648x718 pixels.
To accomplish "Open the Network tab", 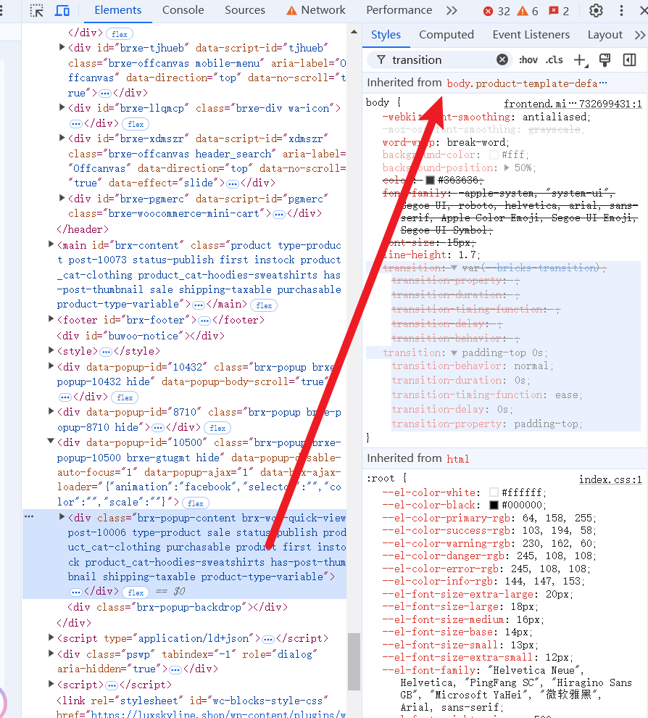I will [x=316, y=10].
